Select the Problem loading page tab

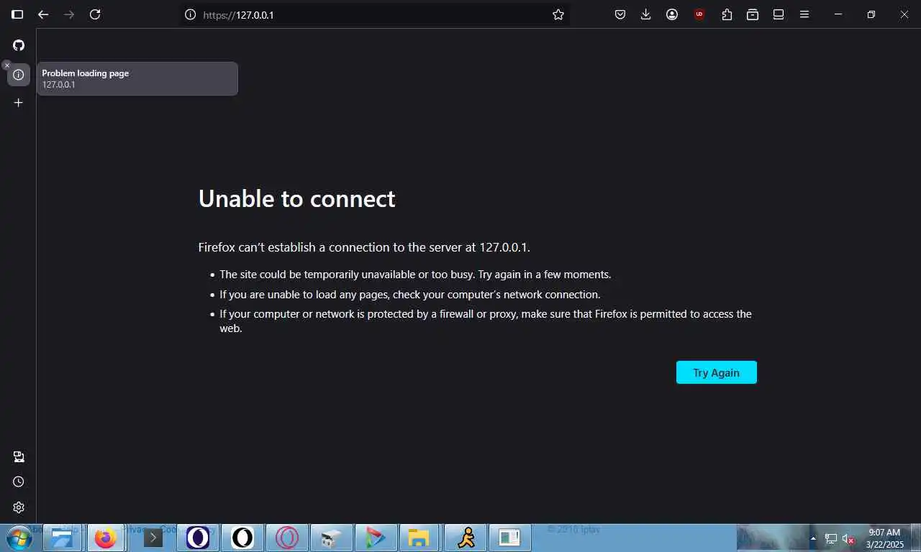tap(19, 75)
